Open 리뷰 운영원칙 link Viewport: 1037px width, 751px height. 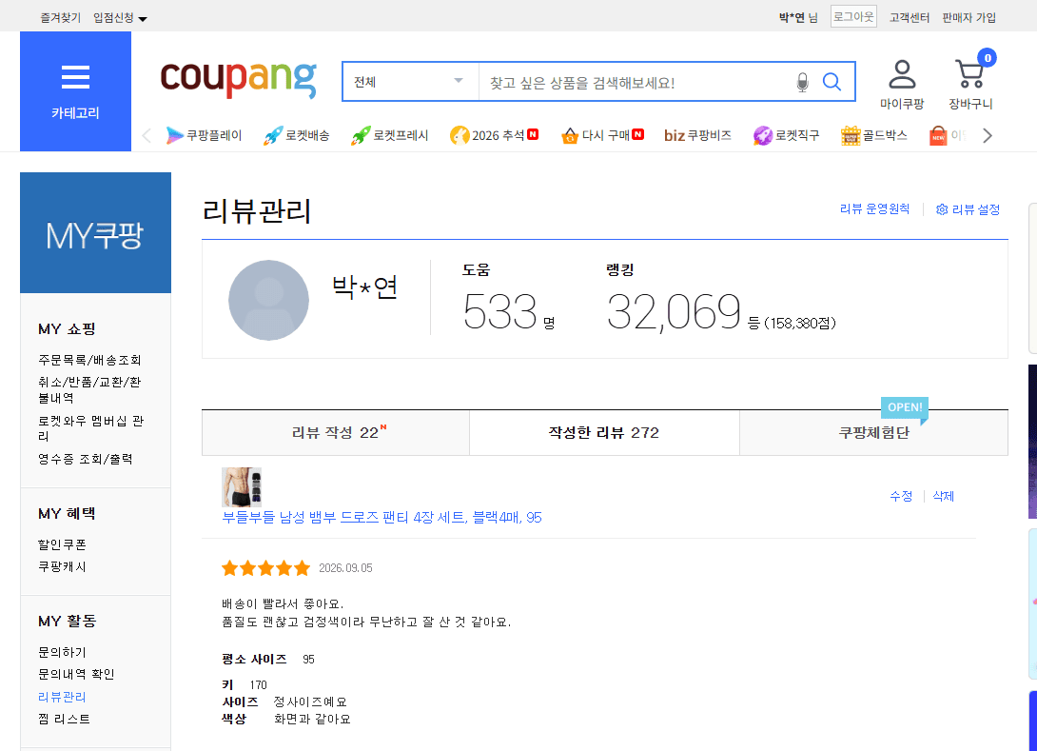(x=874, y=209)
